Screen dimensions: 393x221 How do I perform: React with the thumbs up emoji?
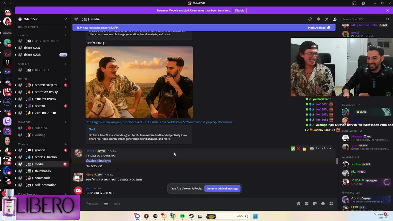(x=304, y=149)
